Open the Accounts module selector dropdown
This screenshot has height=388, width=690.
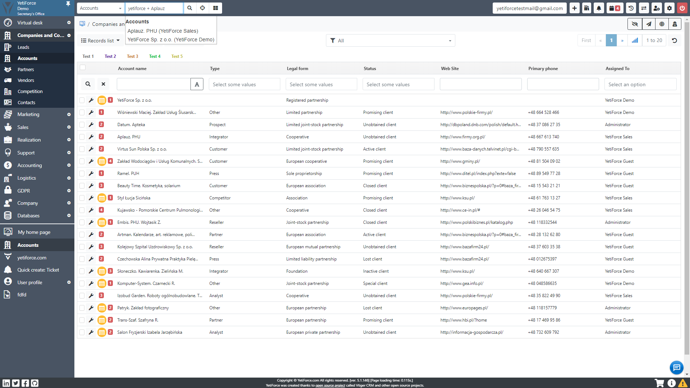point(101,8)
